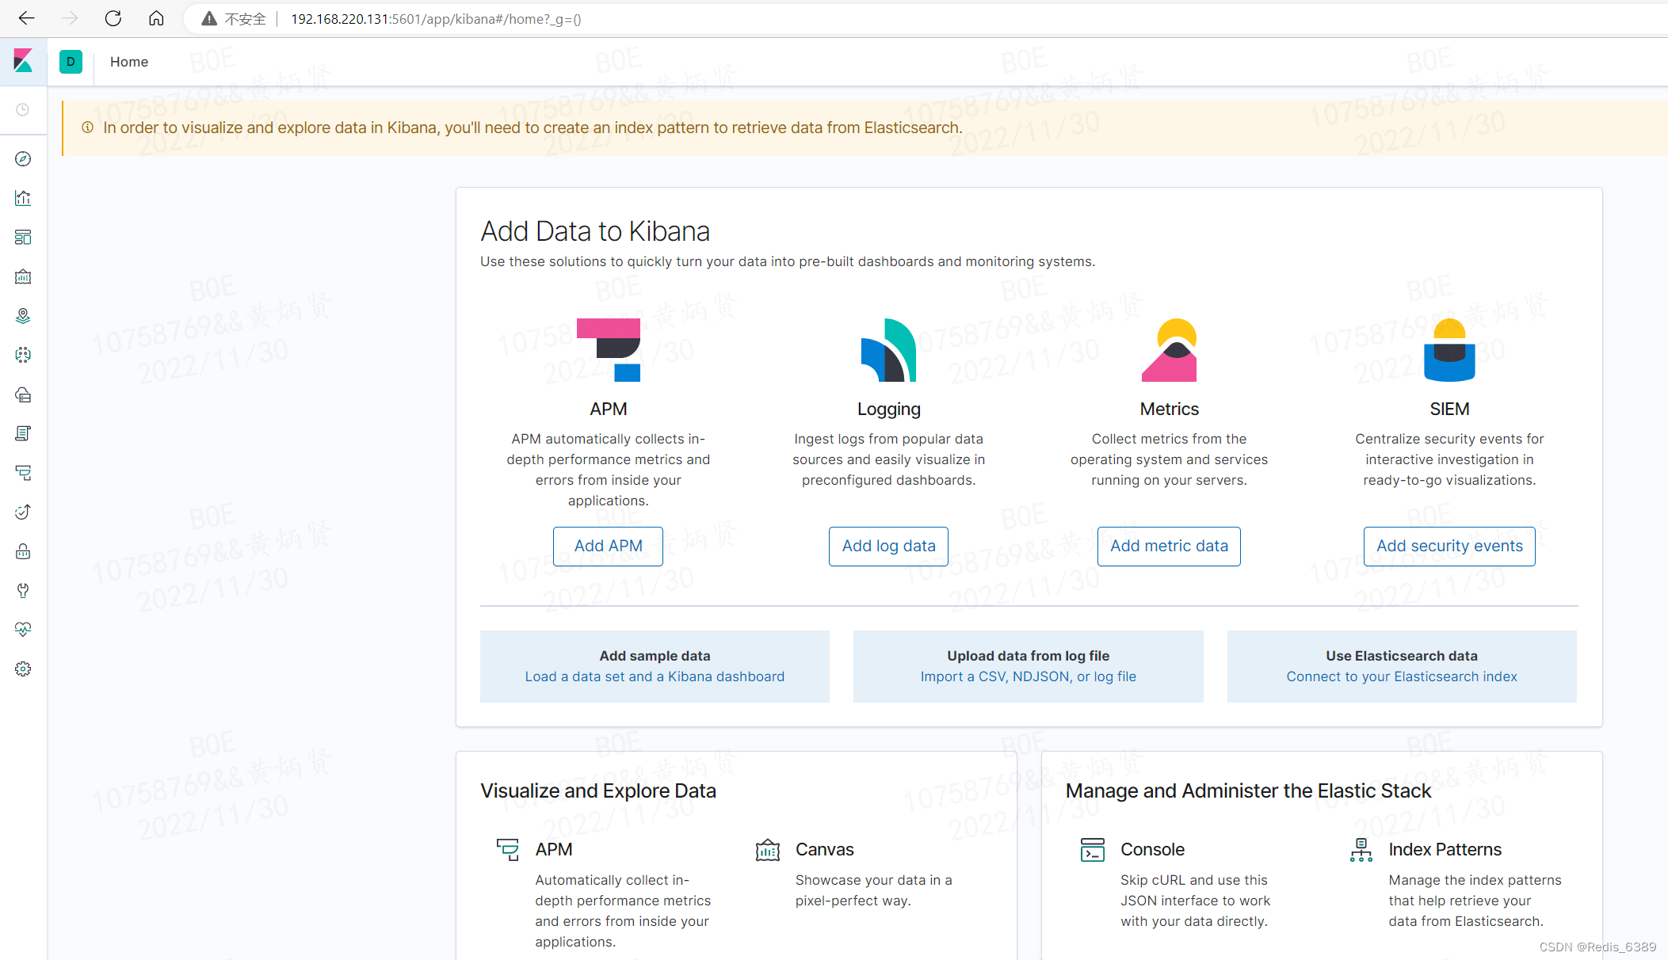
Task: Click the Add log data button
Action: click(888, 546)
